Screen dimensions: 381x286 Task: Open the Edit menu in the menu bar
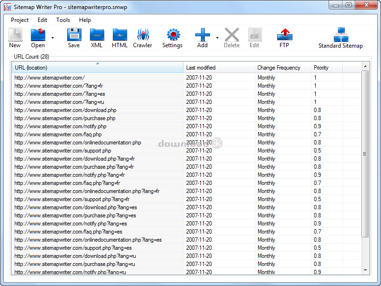[x=42, y=20]
